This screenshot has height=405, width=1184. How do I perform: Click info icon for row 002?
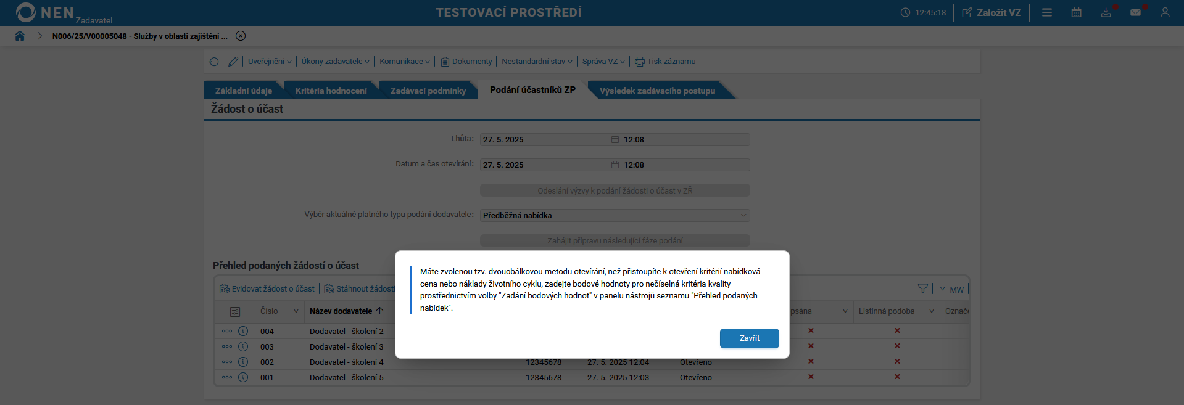[x=243, y=362]
